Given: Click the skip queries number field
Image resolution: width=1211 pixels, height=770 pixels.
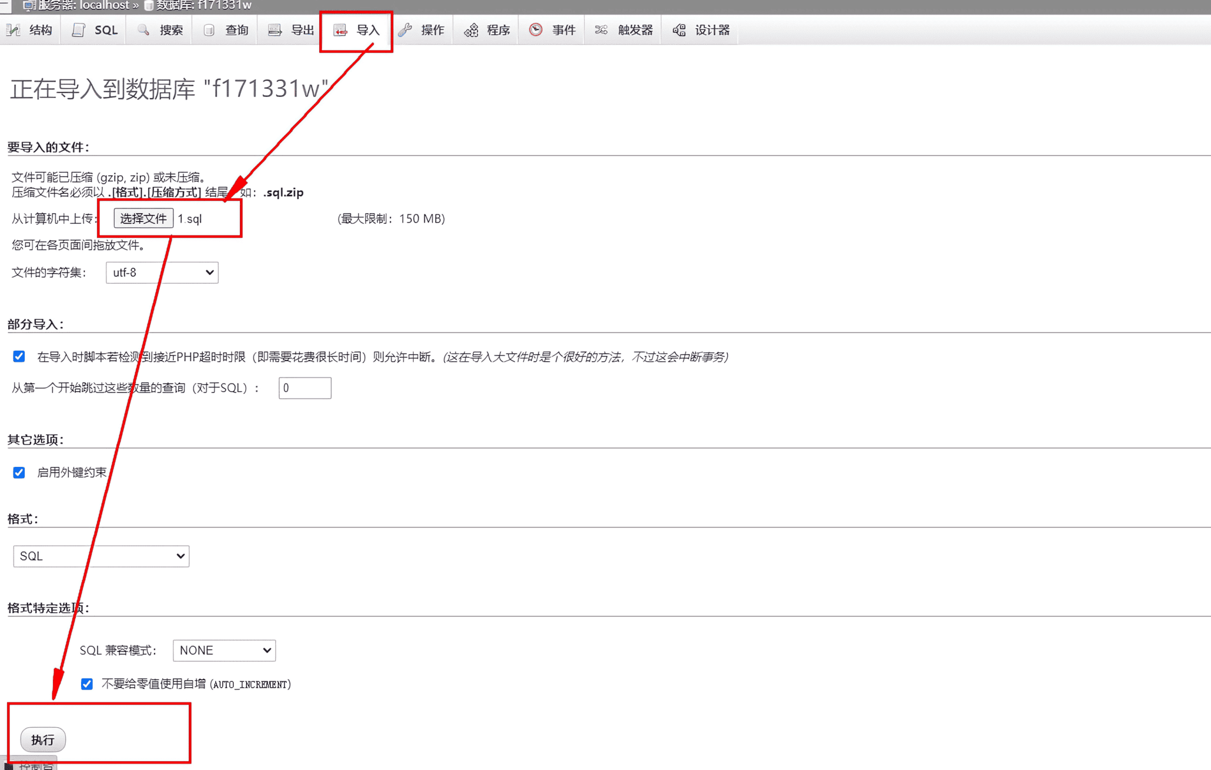Looking at the screenshot, I should point(305,388).
